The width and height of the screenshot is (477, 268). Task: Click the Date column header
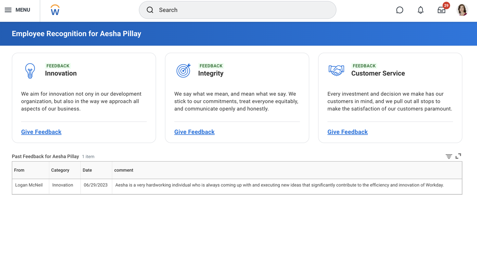tap(87, 170)
